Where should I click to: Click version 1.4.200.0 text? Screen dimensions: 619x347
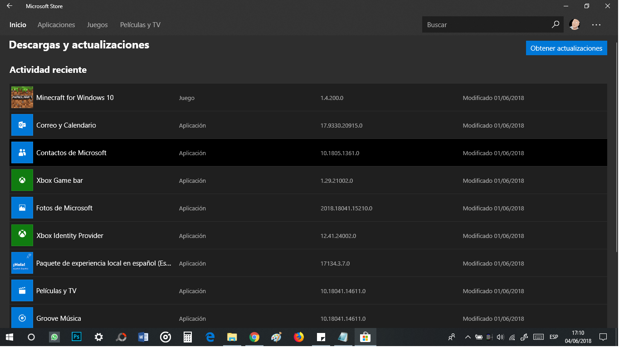pos(332,98)
